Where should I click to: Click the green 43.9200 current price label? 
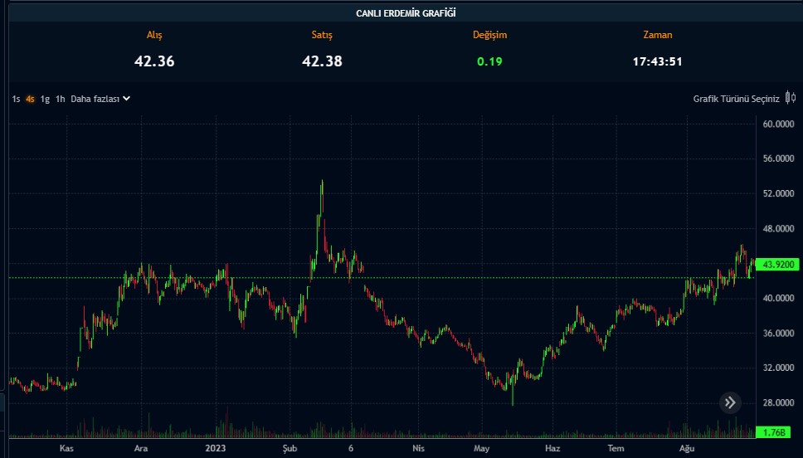click(779, 265)
